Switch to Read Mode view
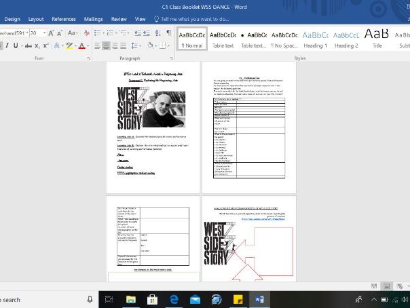 click(x=374, y=286)
